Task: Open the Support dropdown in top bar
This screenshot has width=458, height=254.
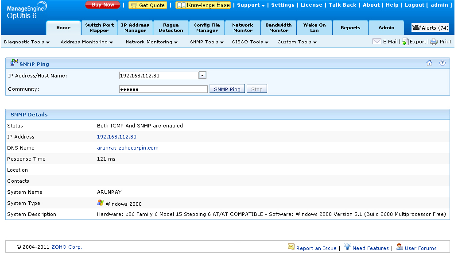Action: [x=251, y=5]
